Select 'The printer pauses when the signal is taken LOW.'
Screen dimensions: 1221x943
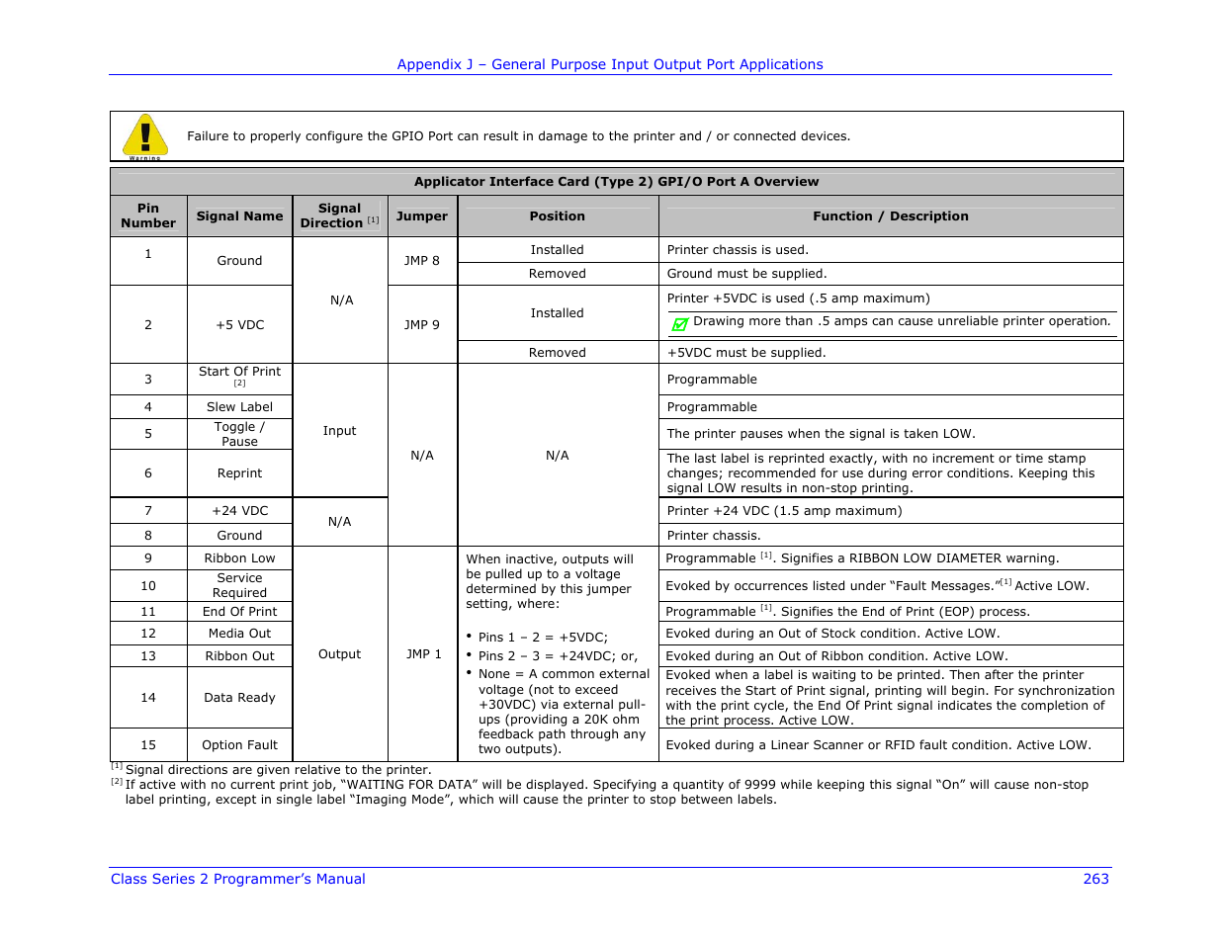click(822, 434)
